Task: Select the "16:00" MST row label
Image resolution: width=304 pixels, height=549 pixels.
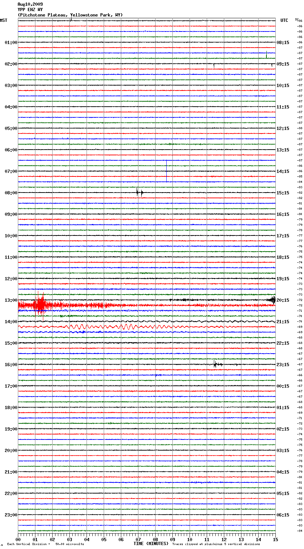Action: [x=11, y=365]
